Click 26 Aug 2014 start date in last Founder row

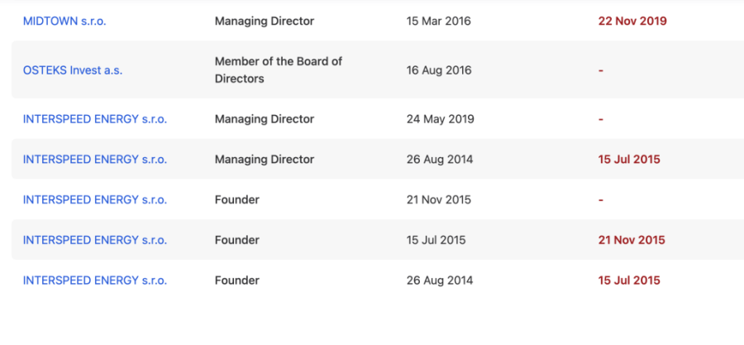point(440,280)
